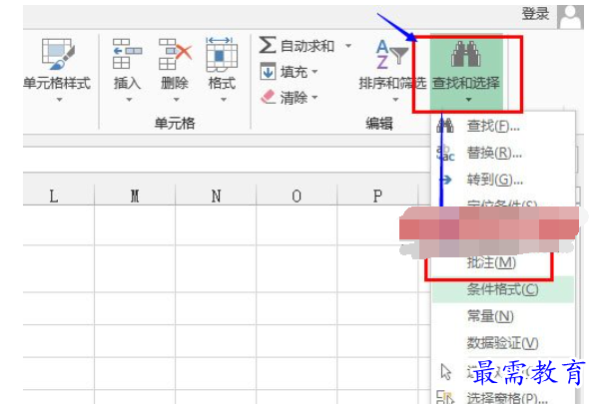This screenshot has width=594, height=404.
Task: Click the 登录 sign-in link
Action: pos(535,15)
